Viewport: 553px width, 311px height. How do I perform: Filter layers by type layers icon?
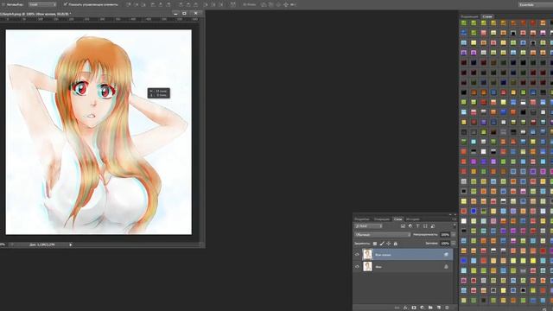pyautogui.click(x=417, y=226)
